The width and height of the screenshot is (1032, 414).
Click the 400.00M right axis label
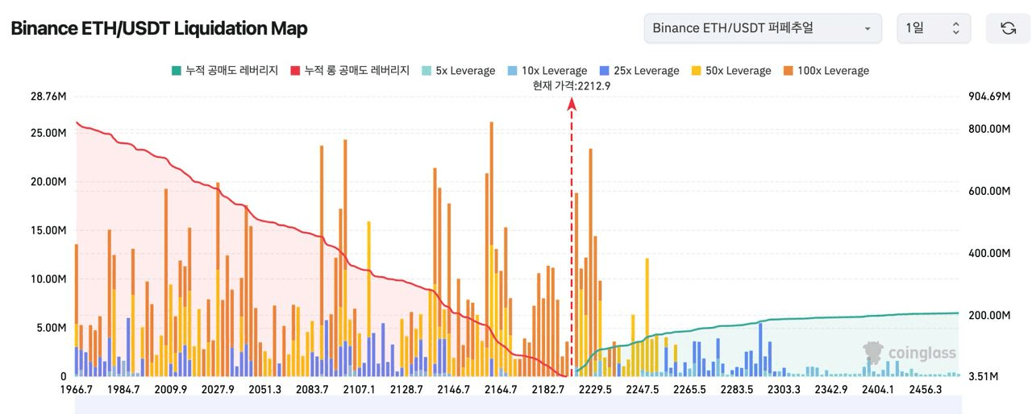989,253
